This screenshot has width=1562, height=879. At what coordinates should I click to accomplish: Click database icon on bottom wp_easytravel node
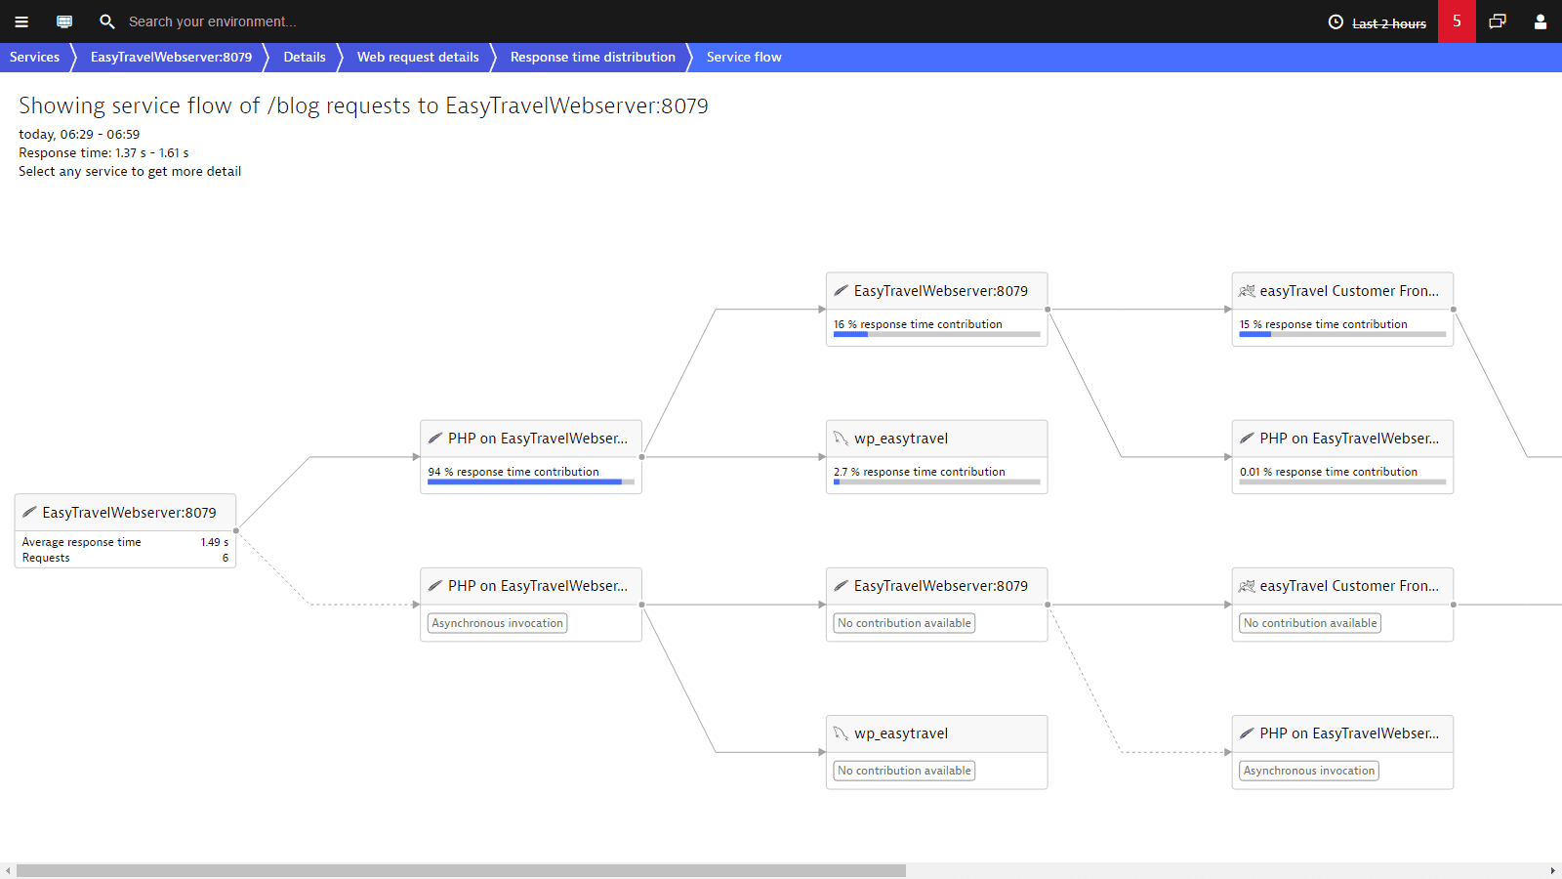(x=842, y=733)
